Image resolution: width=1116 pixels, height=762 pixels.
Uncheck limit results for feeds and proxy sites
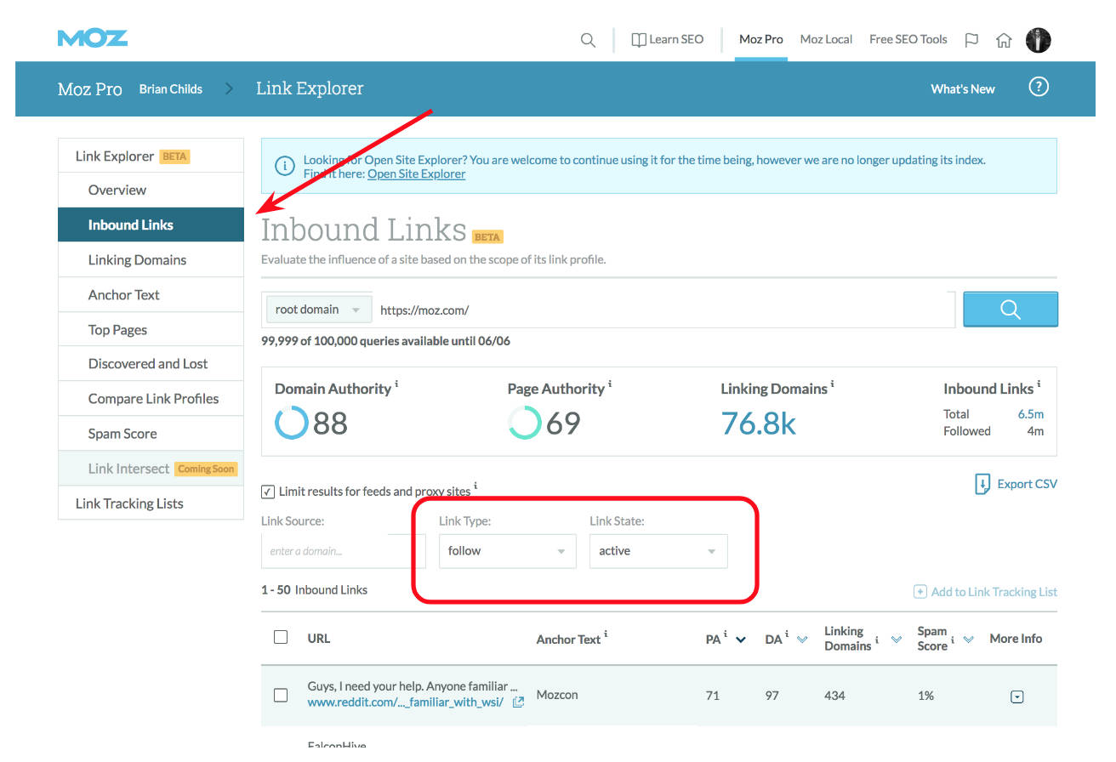tap(268, 491)
